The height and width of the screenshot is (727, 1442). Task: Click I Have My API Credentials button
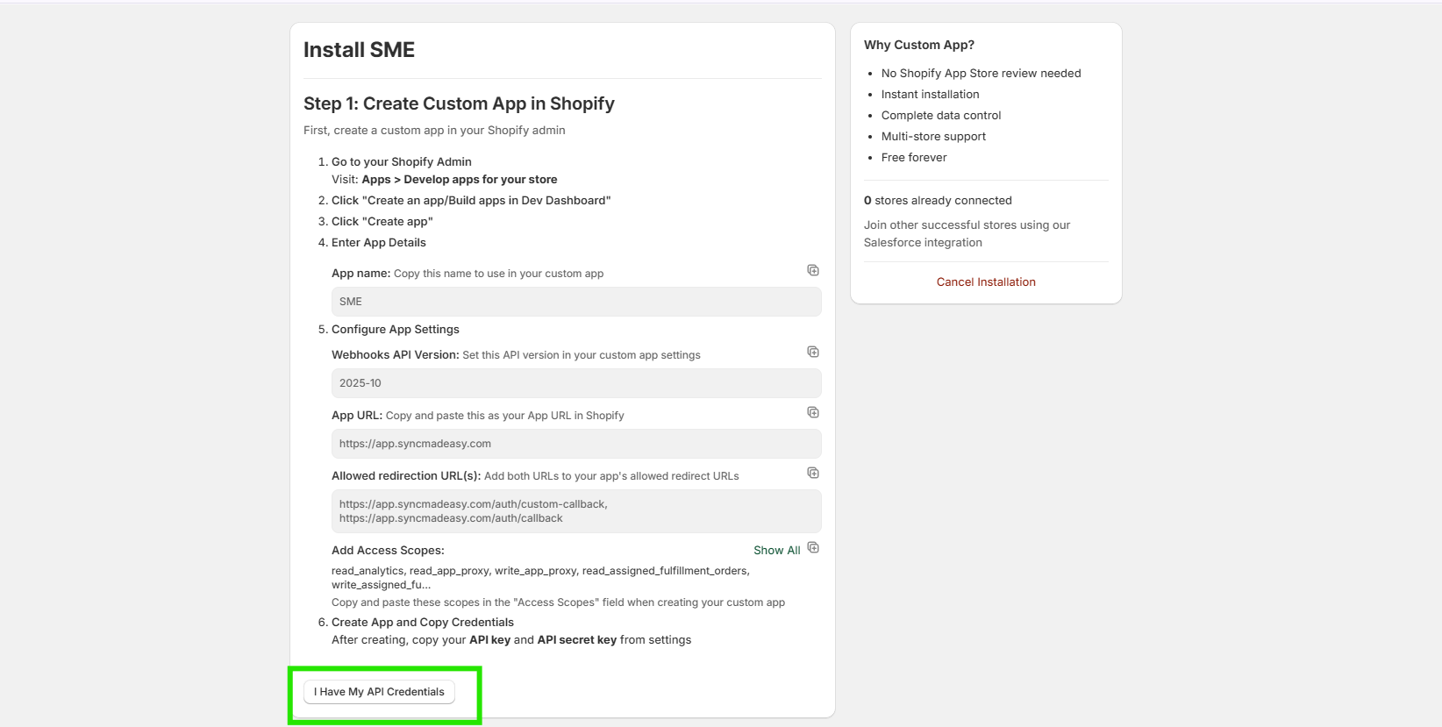point(379,692)
